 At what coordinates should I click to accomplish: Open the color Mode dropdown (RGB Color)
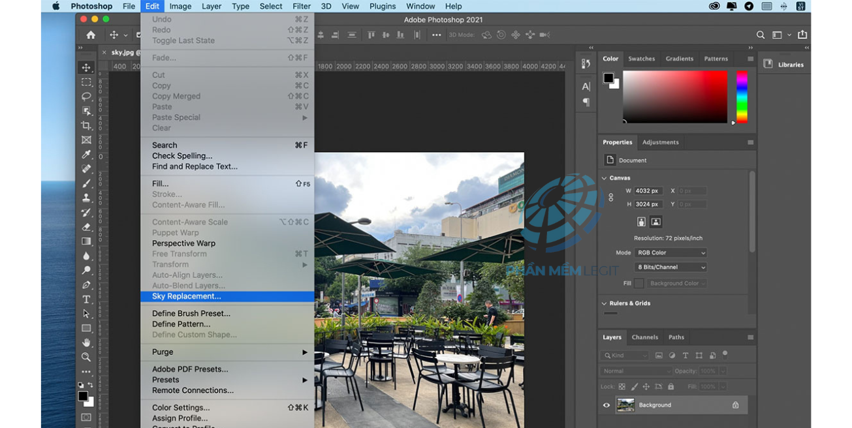(x=671, y=252)
